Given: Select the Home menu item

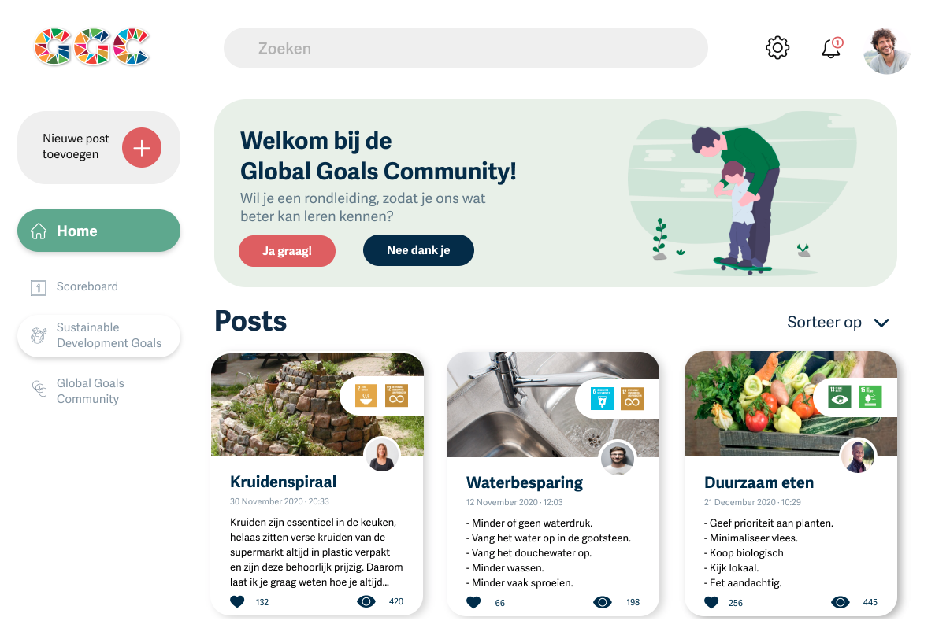Looking at the screenshot, I should [x=98, y=231].
